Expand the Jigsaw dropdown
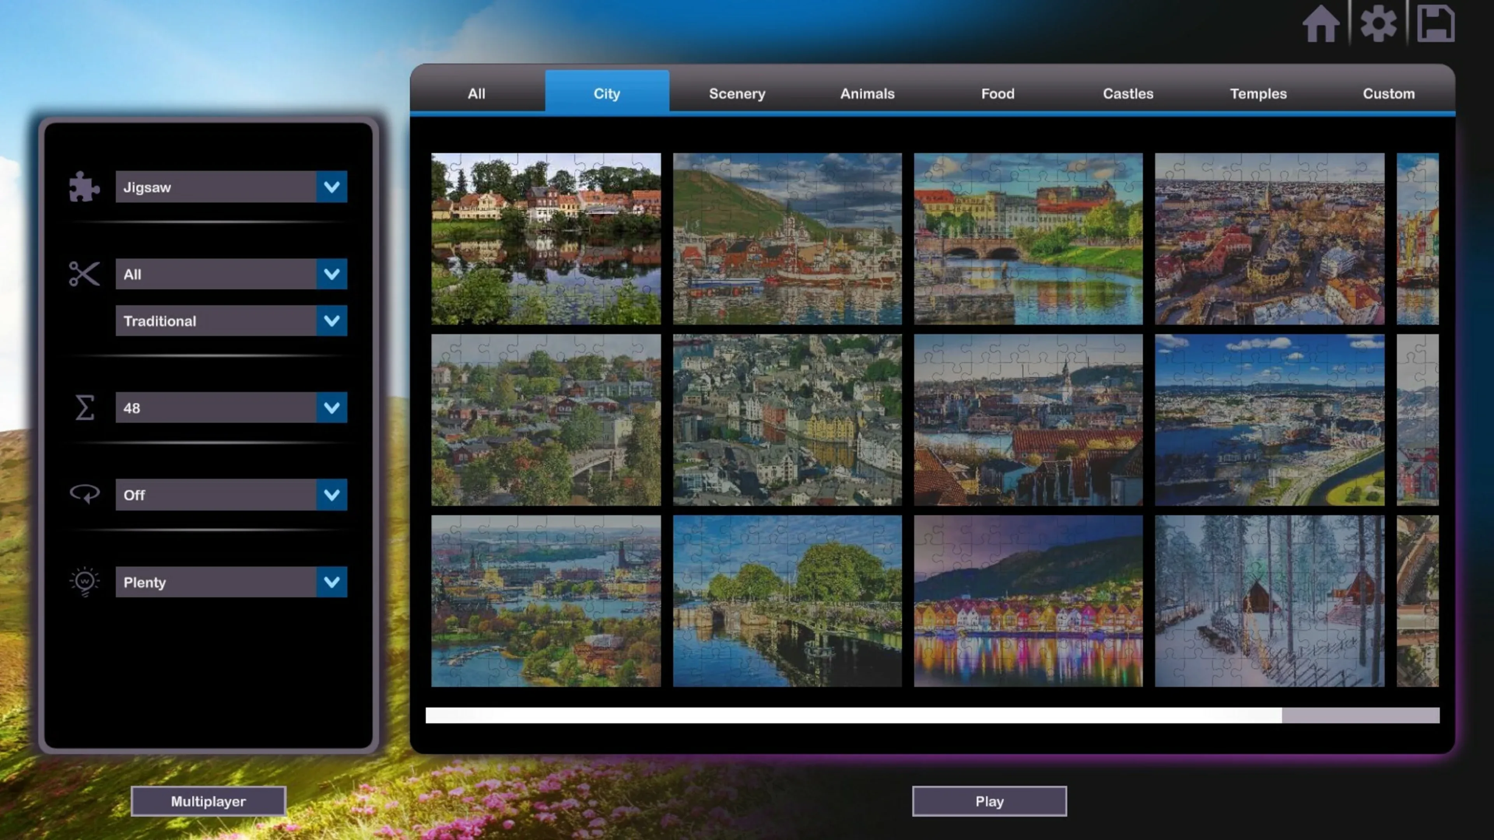The image size is (1494, 840). (331, 187)
